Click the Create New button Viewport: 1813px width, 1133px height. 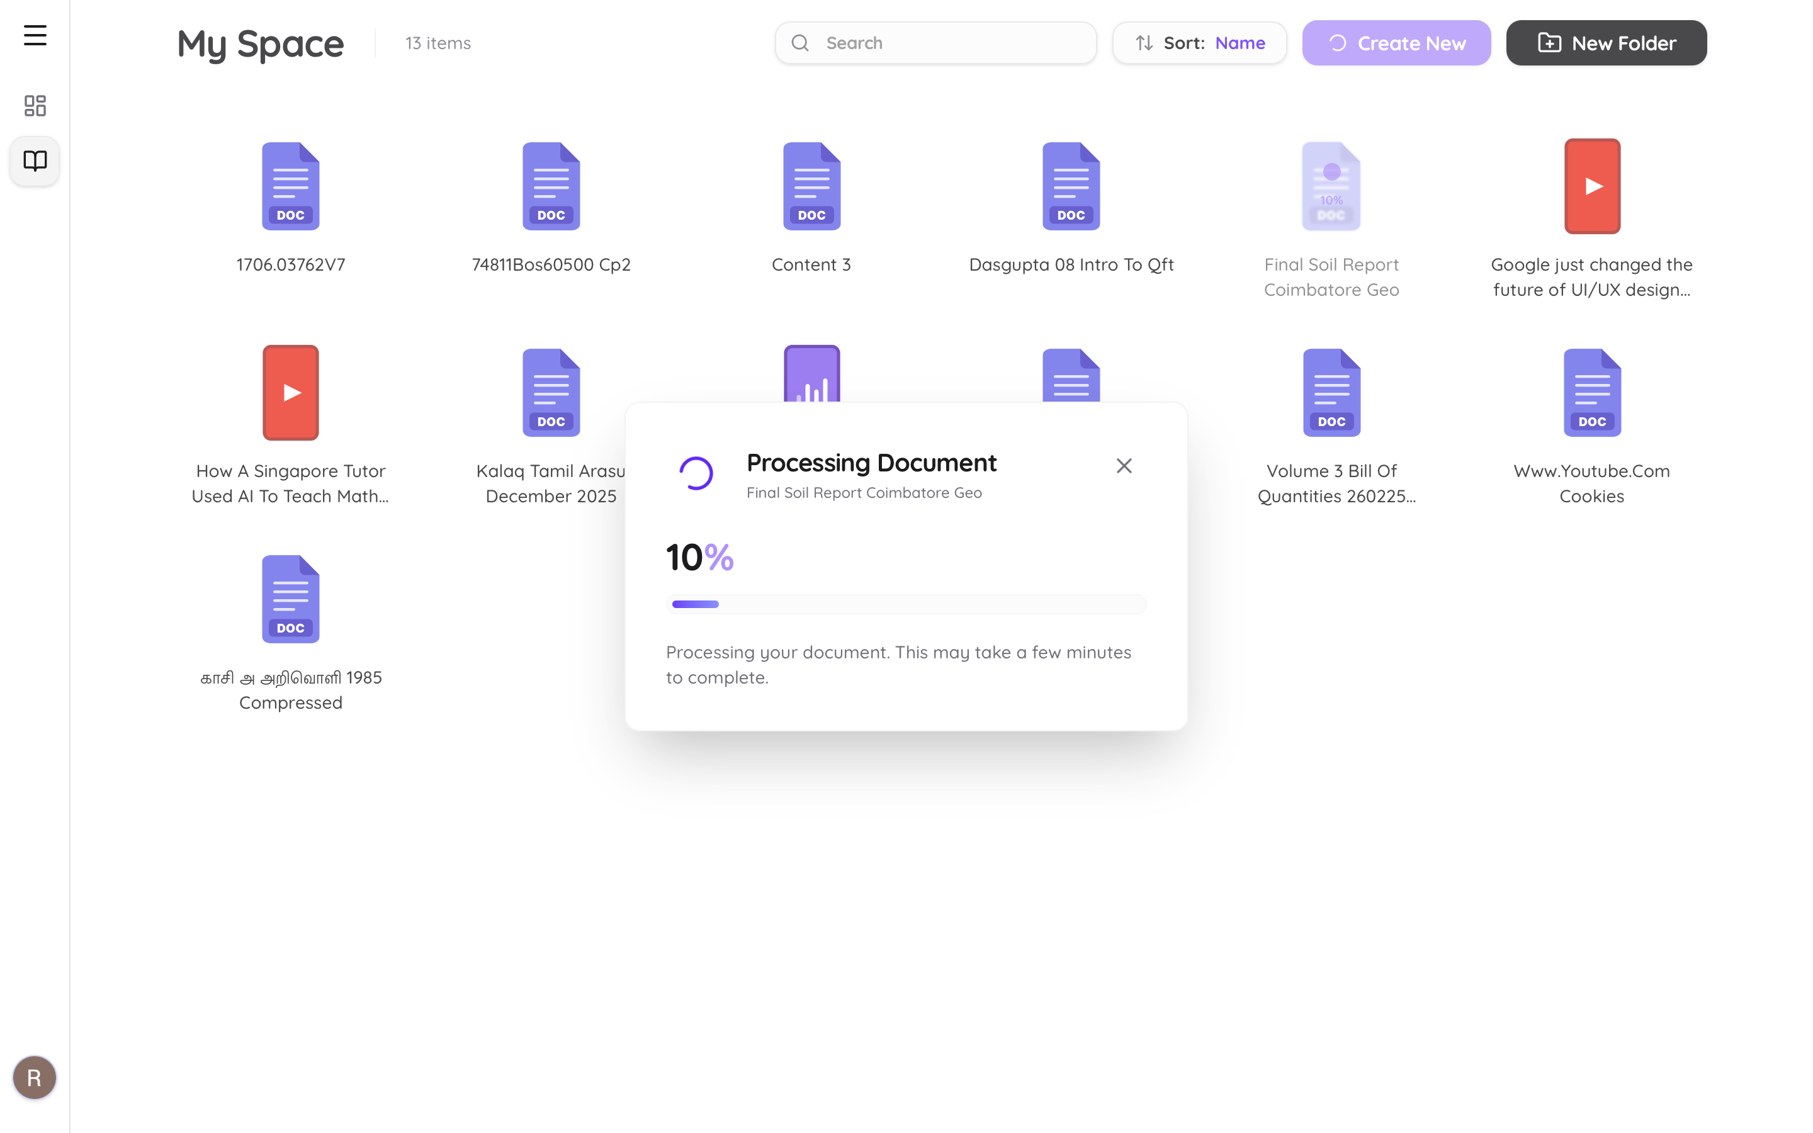1396,43
